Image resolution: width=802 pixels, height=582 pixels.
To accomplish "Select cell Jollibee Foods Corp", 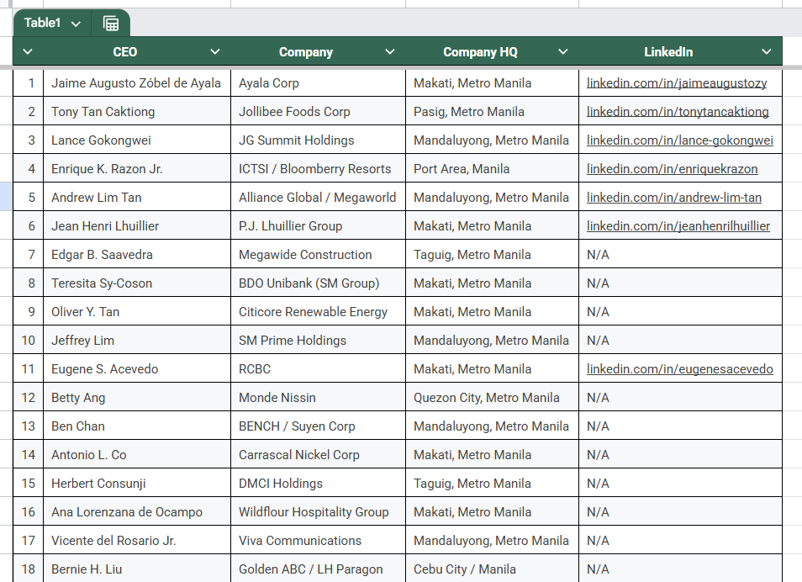I will [318, 112].
